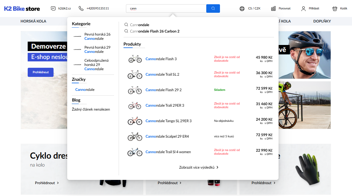The image size is (352, 196).
Task: Click Zobrazit více výsledků link
Action: tap(199, 167)
